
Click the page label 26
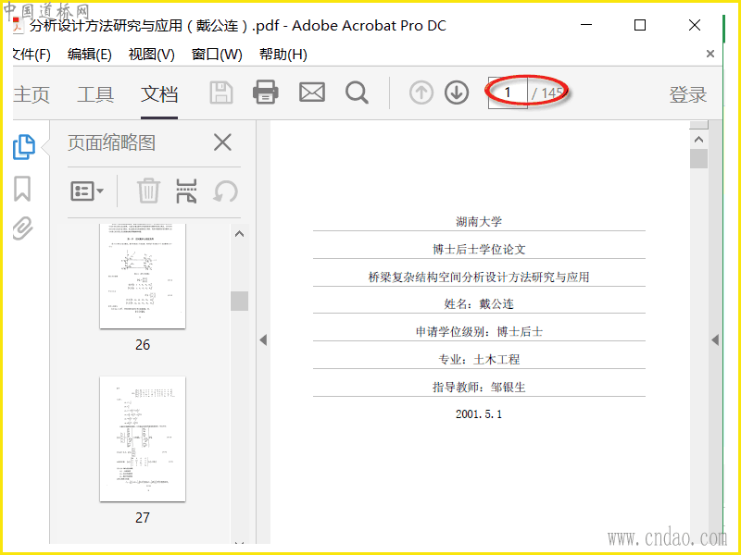click(143, 345)
